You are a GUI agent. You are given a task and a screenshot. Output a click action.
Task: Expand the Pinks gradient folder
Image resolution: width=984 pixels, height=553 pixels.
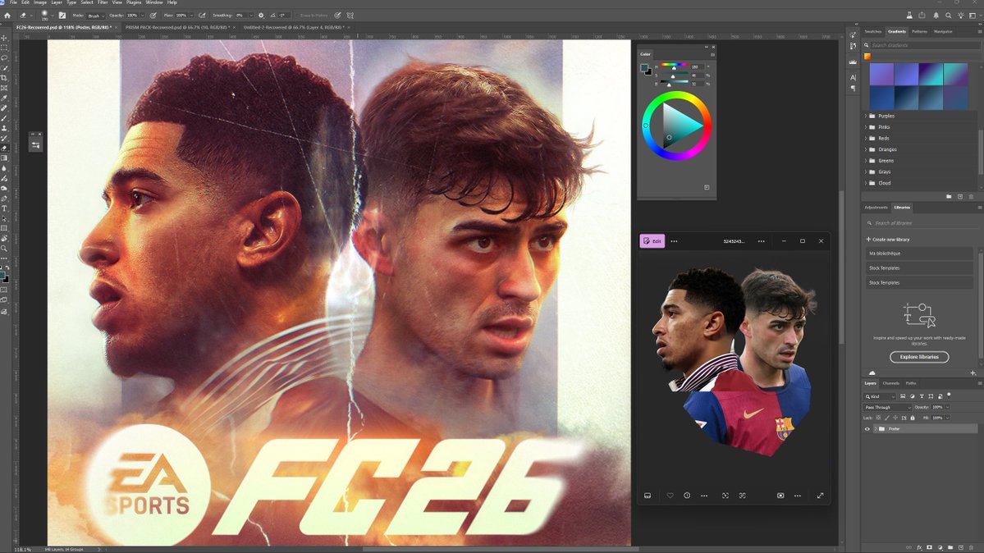coord(866,127)
